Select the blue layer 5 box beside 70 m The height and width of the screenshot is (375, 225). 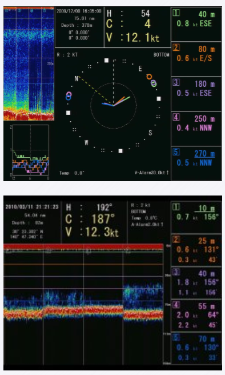tap(176, 337)
